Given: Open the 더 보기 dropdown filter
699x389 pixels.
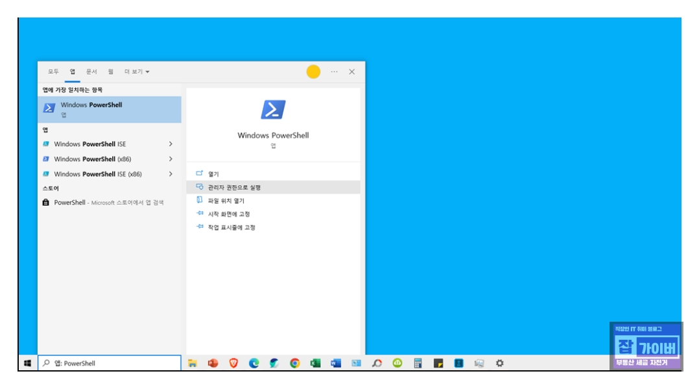Looking at the screenshot, I should coord(137,72).
